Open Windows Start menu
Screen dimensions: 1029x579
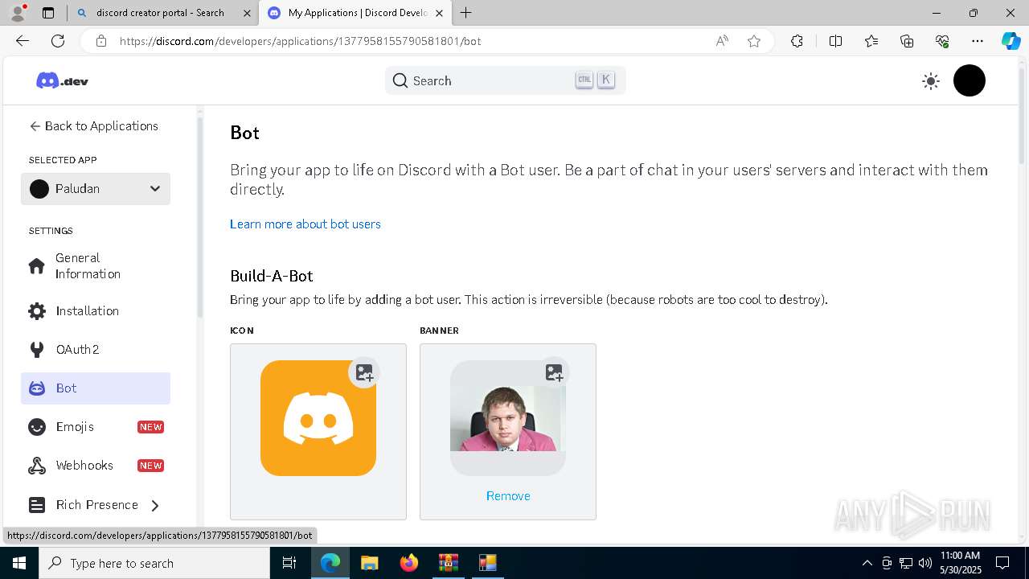click(19, 563)
